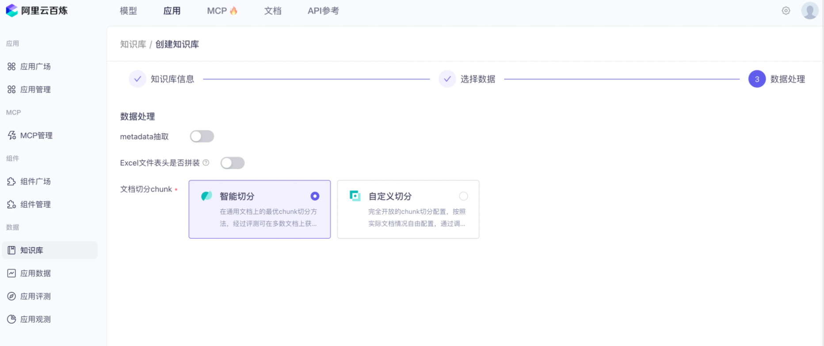Go back via 知识库 breadcrumb link
This screenshot has height=346, width=824.
[133, 44]
